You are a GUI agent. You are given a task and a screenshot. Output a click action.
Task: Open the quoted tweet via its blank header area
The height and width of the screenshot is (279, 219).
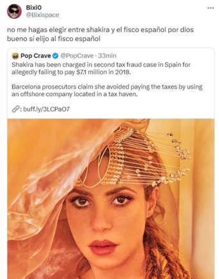[163, 56]
